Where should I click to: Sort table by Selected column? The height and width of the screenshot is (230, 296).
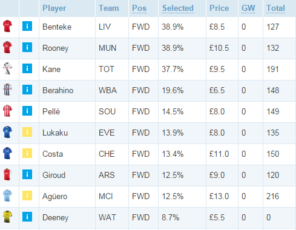pyautogui.click(x=178, y=8)
